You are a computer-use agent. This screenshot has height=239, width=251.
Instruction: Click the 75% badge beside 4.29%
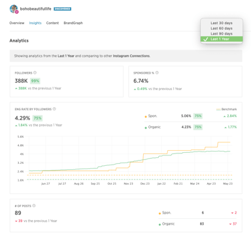(x=37, y=118)
